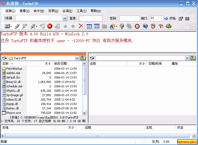Sort local files by 修改日期 column
The height and width of the screenshot is (145, 198).
point(66,63)
